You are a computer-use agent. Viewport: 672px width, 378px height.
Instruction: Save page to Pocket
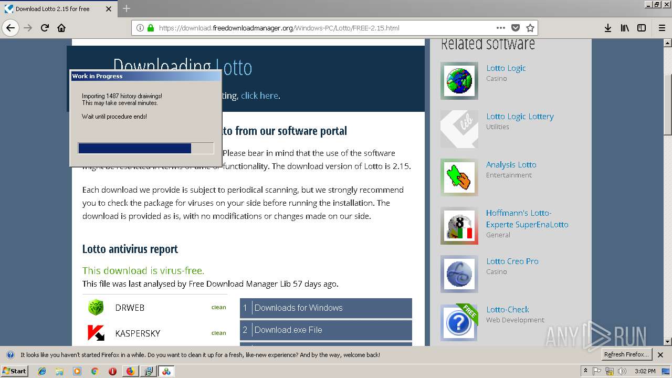516,28
